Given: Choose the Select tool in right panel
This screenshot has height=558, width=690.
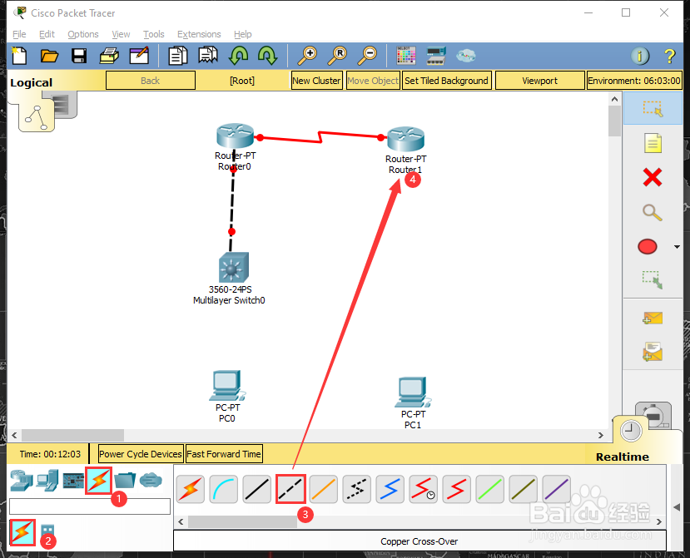Looking at the screenshot, I should (653, 108).
